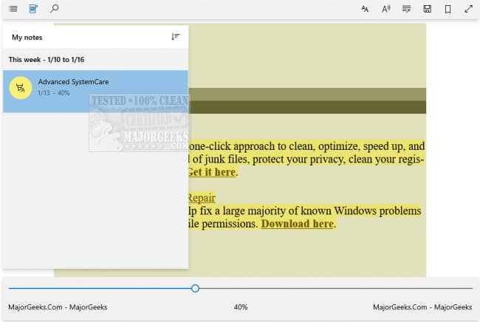Viewport: 480px width, 322px height.
Task: Click yellow highlight note circle icon
Action: pos(21,88)
